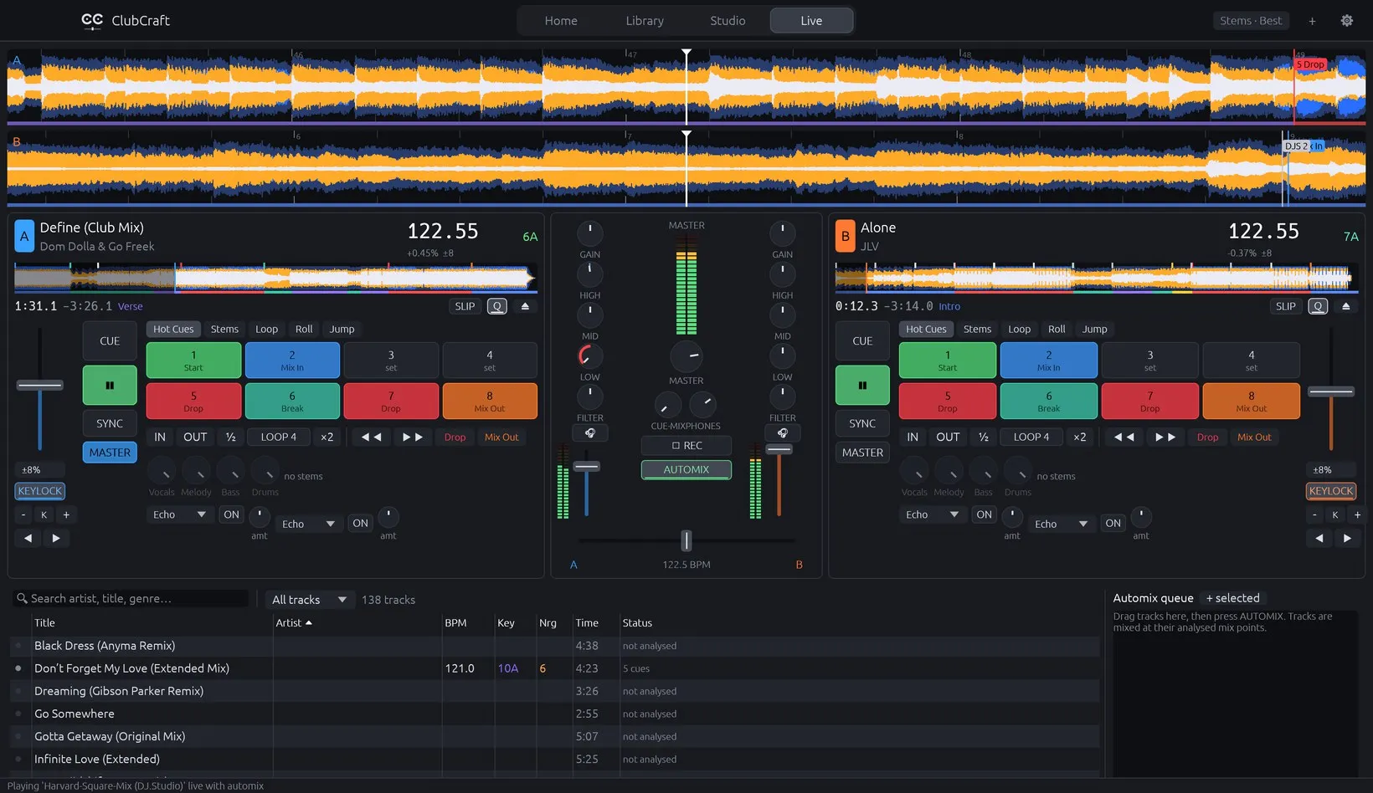The image size is (1373, 793).
Task: Toggle the AUTOMIX button
Action: [x=686, y=470]
